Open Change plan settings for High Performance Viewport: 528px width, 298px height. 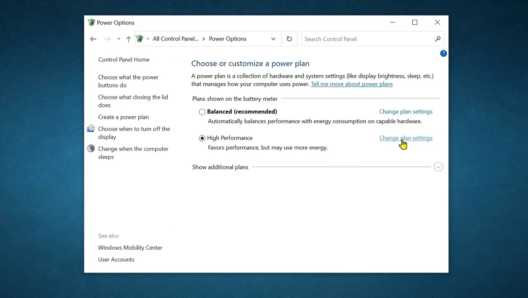click(406, 138)
